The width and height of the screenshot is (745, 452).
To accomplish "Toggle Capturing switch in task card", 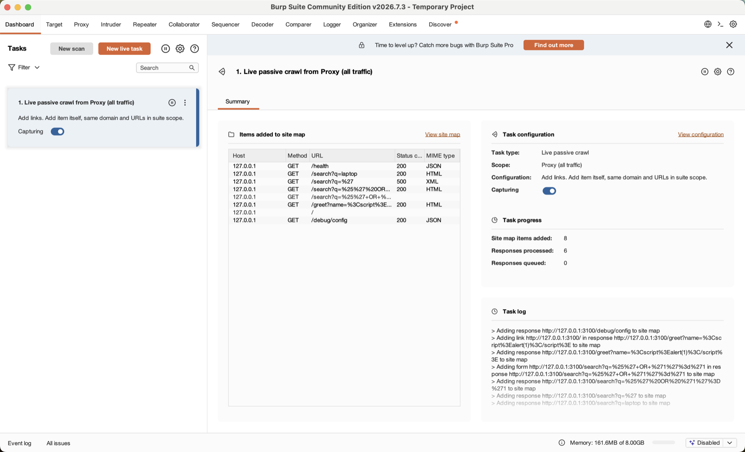I will tap(58, 132).
